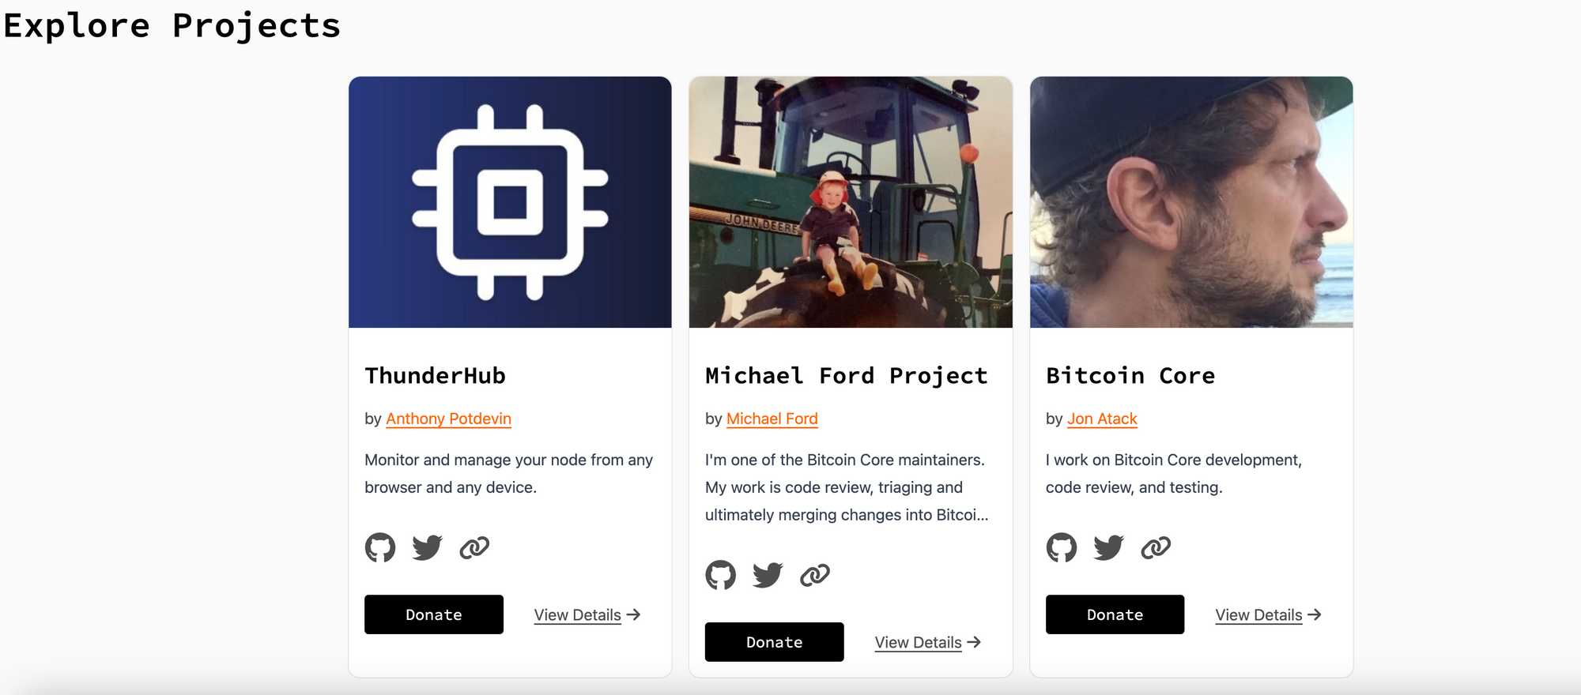
Task: Open ThunderHub's website chain-link icon
Action: coord(474,547)
